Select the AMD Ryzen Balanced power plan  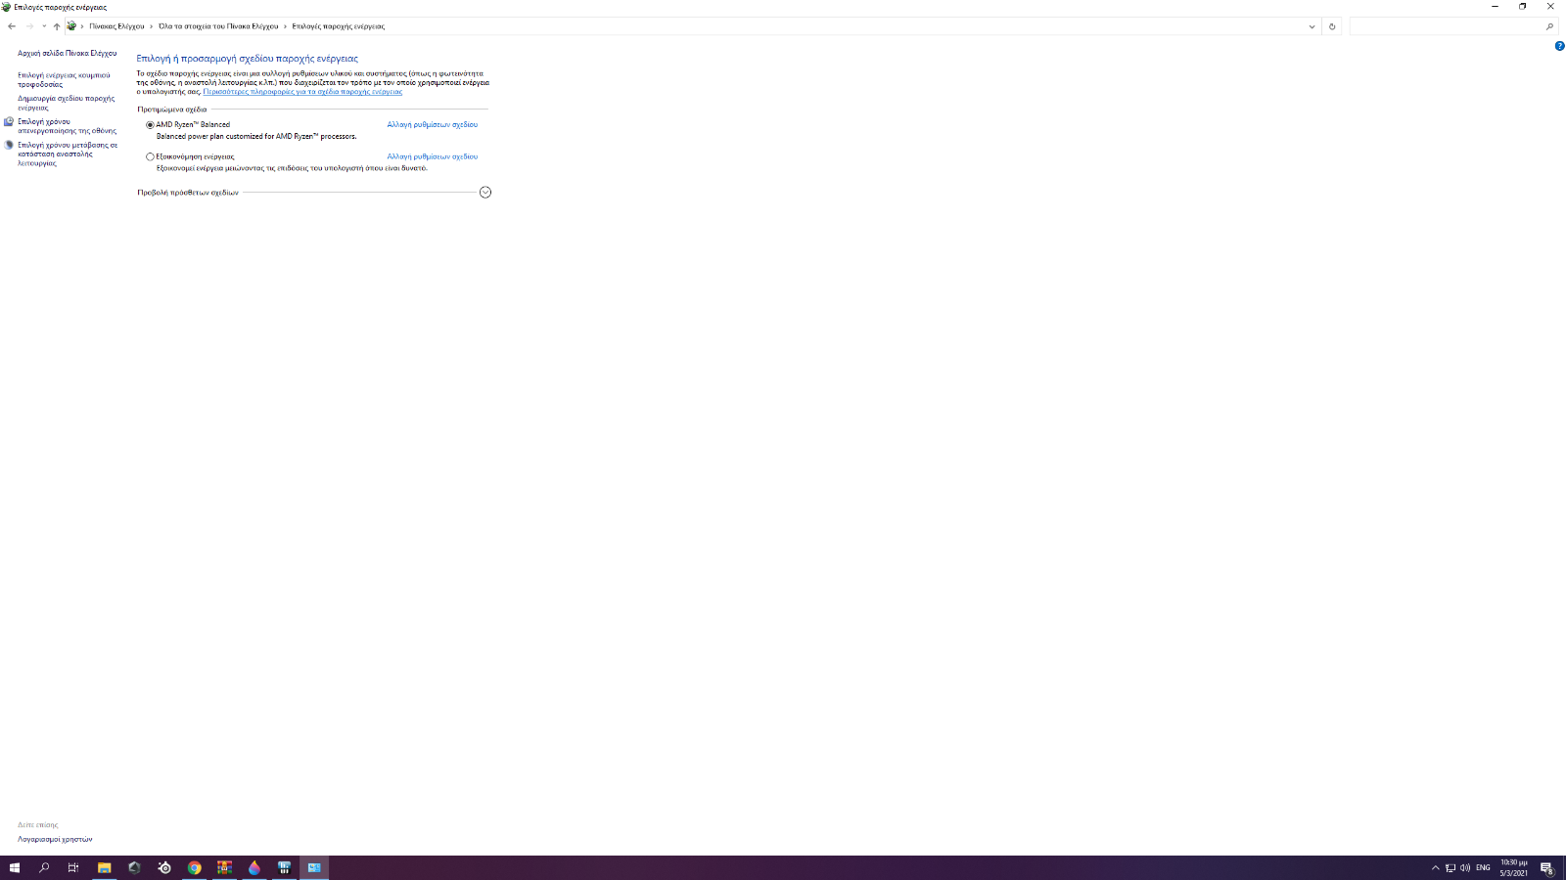click(150, 125)
